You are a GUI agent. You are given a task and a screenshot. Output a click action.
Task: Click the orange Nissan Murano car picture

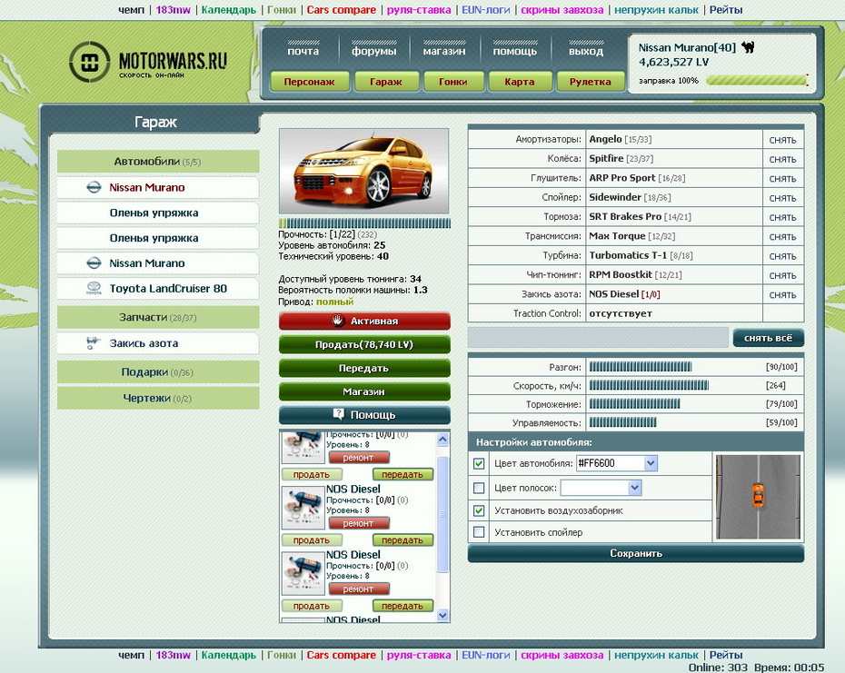pos(363,172)
